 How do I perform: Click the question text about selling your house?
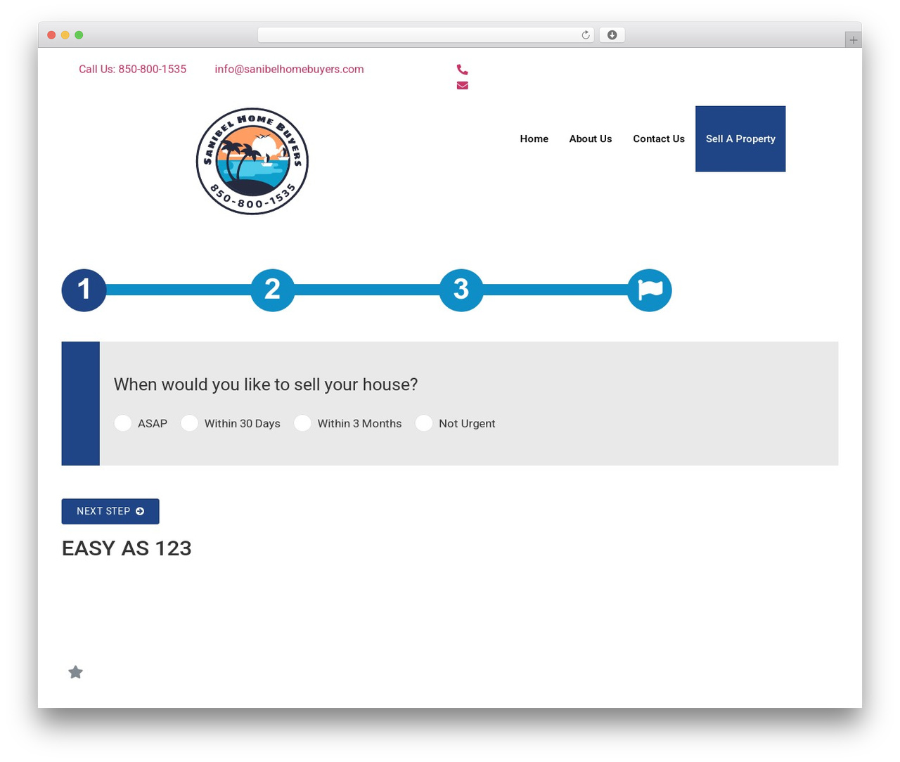(266, 385)
